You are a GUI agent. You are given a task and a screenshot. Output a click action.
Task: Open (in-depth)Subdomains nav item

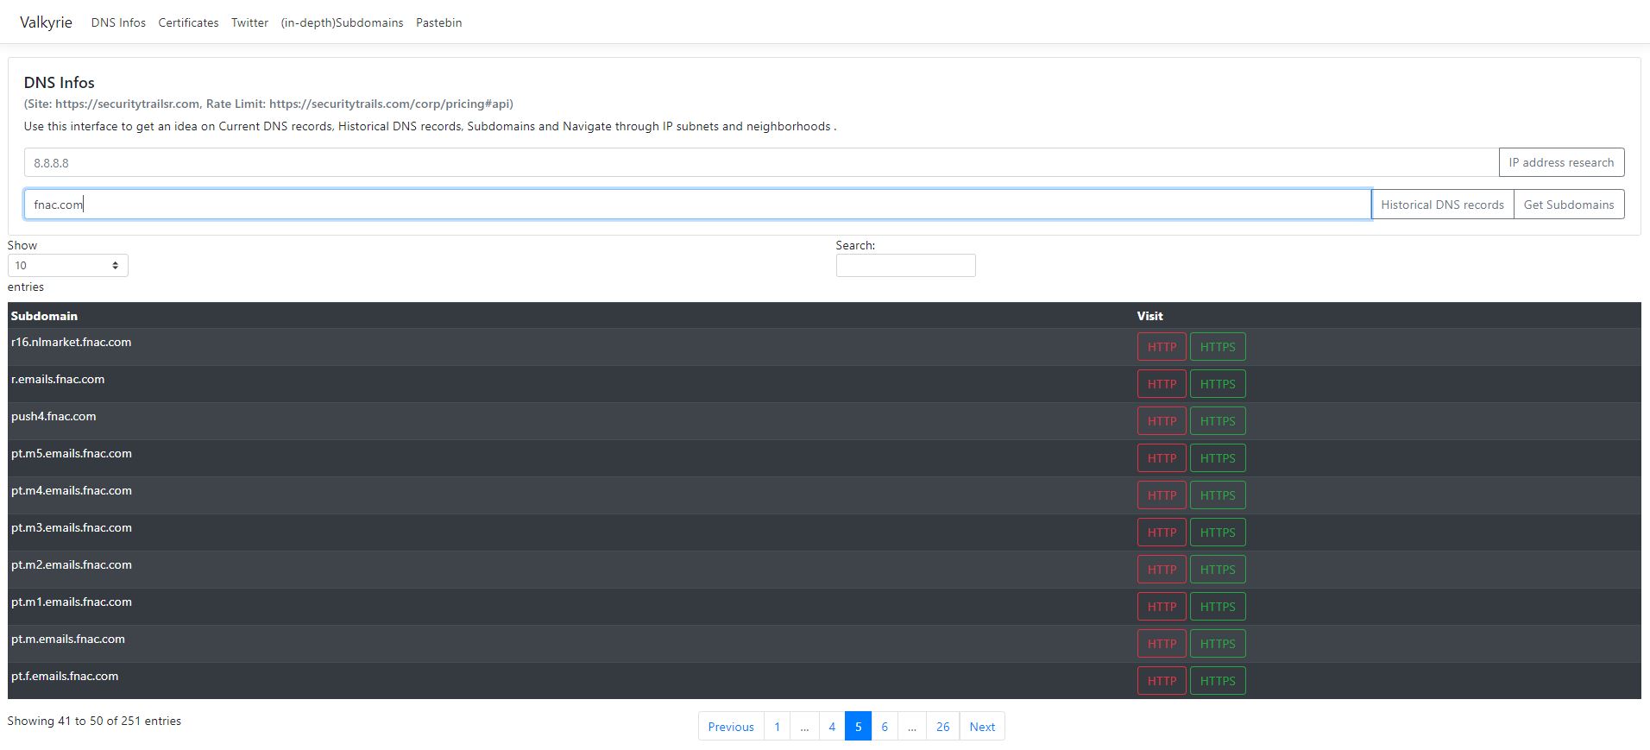pyautogui.click(x=342, y=22)
